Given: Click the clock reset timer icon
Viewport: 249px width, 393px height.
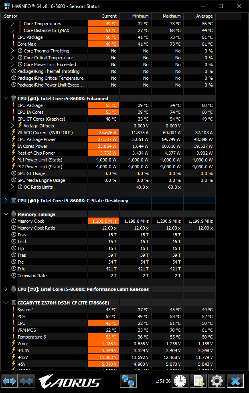Looking at the screenshot, I should coord(180,381).
